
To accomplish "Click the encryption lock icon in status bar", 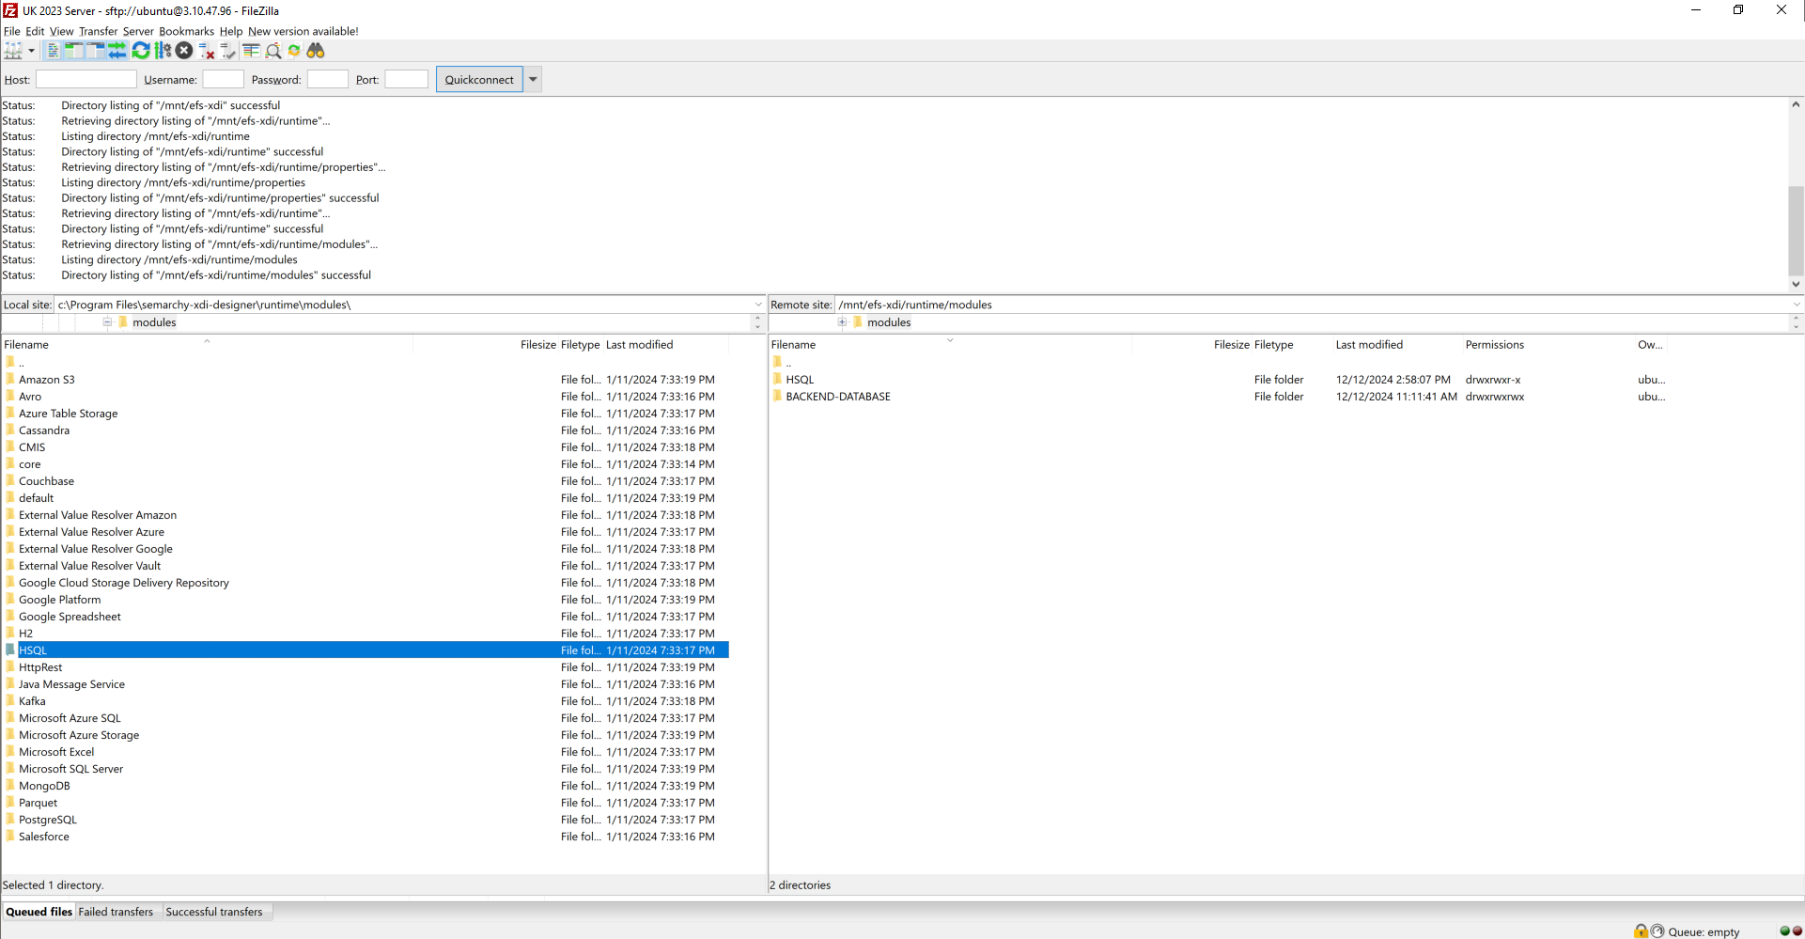I will (1641, 931).
